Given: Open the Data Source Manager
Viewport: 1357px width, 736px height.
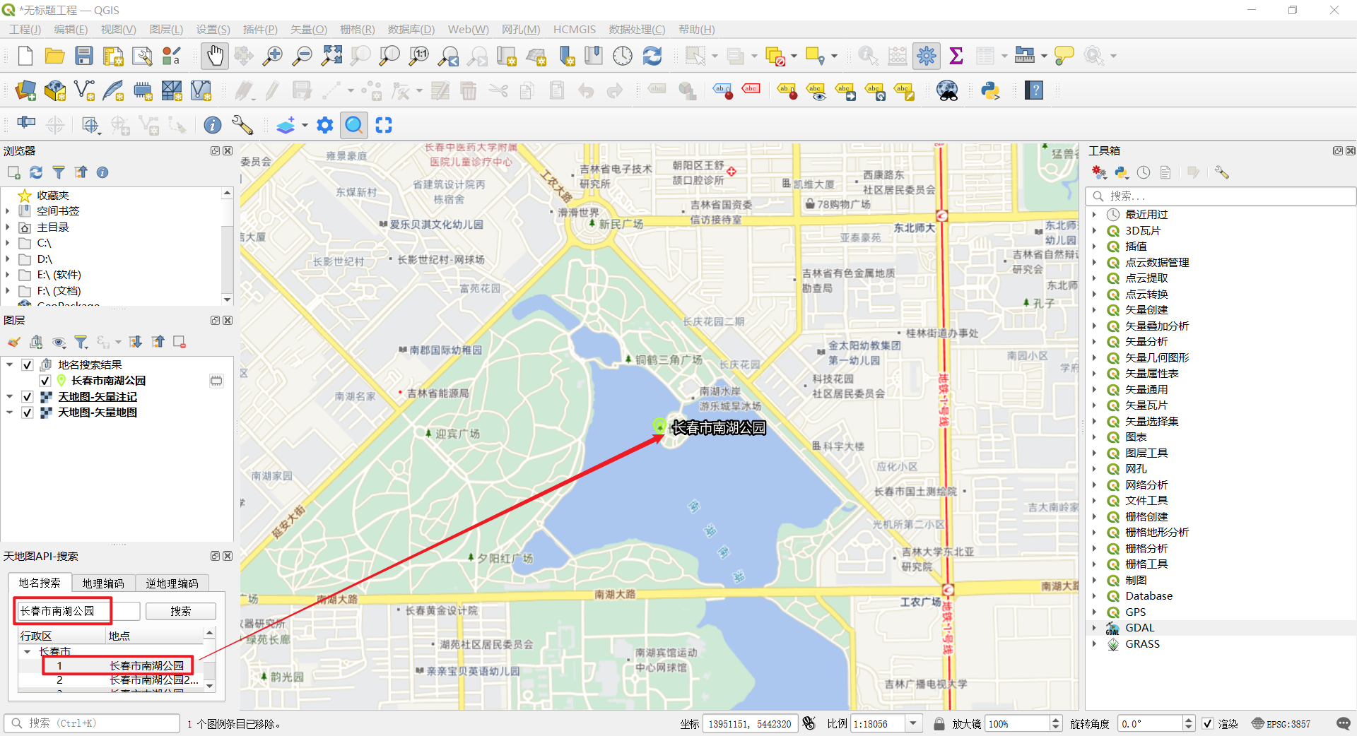Looking at the screenshot, I should point(25,90).
